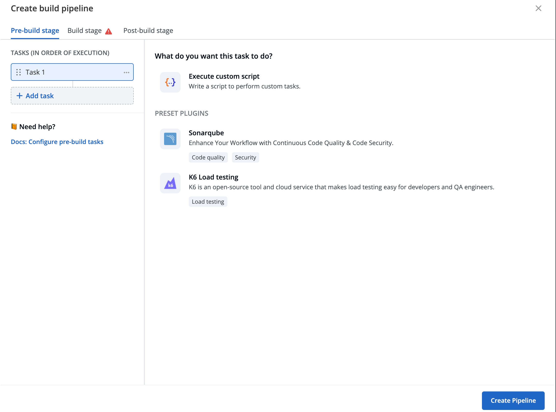Click the Execute custom script curly-brace icon
Screen dimensions: 556x412
170,82
